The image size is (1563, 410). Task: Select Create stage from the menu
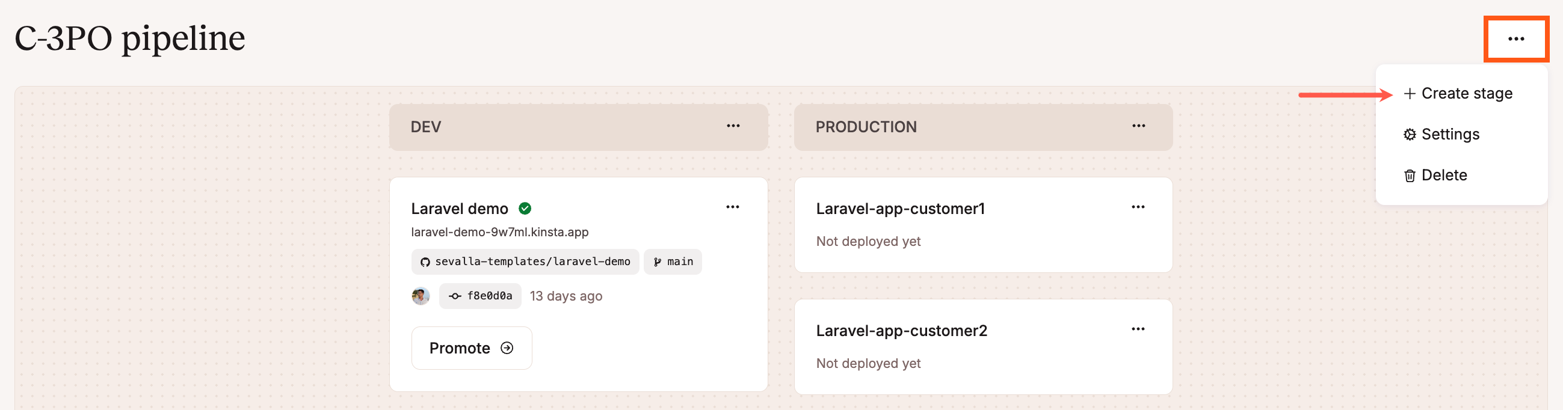click(1459, 93)
